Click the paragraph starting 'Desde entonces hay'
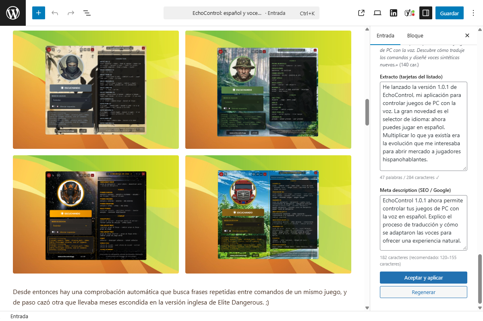This screenshot has width=483, height=321. point(180,297)
